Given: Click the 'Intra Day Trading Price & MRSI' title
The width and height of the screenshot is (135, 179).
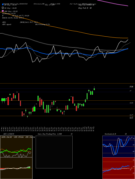Looking at the screenshot, I should [55, 134].
